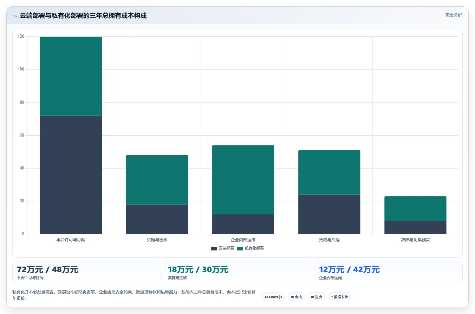Click the 18万元 / 30万元 data card value
The image size is (475, 314).
pyautogui.click(x=198, y=270)
